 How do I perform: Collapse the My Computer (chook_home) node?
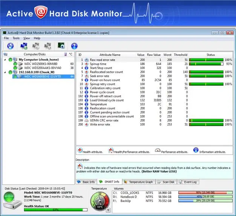[x=5, y=60]
